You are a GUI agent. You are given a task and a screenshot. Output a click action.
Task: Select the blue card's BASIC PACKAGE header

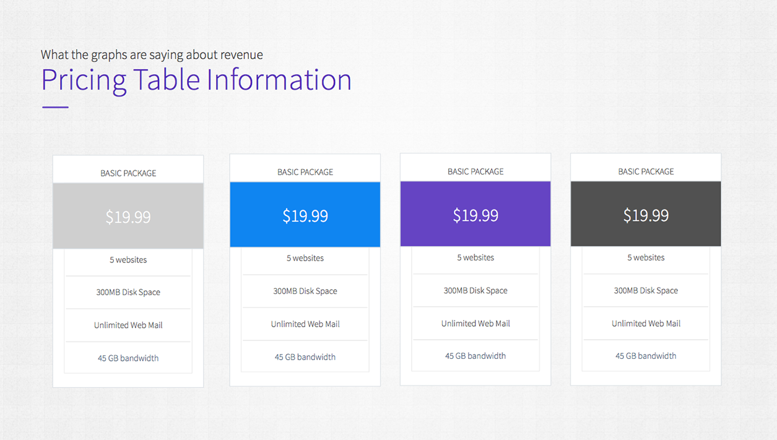[x=305, y=171]
